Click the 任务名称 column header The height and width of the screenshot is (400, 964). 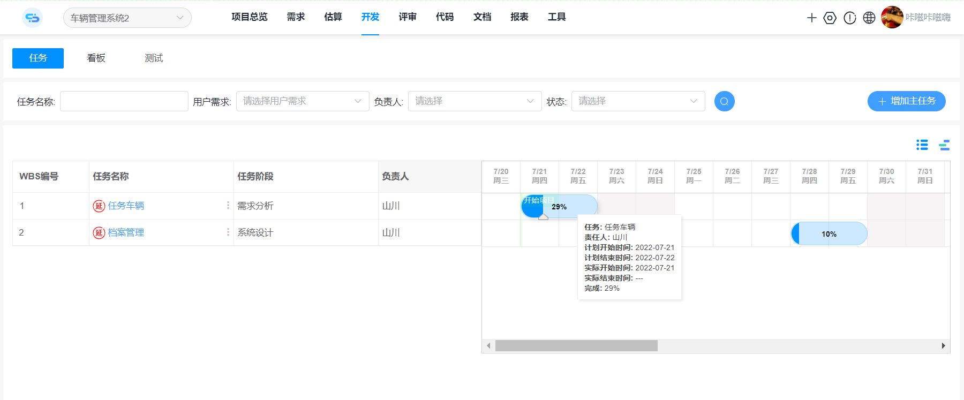161,177
